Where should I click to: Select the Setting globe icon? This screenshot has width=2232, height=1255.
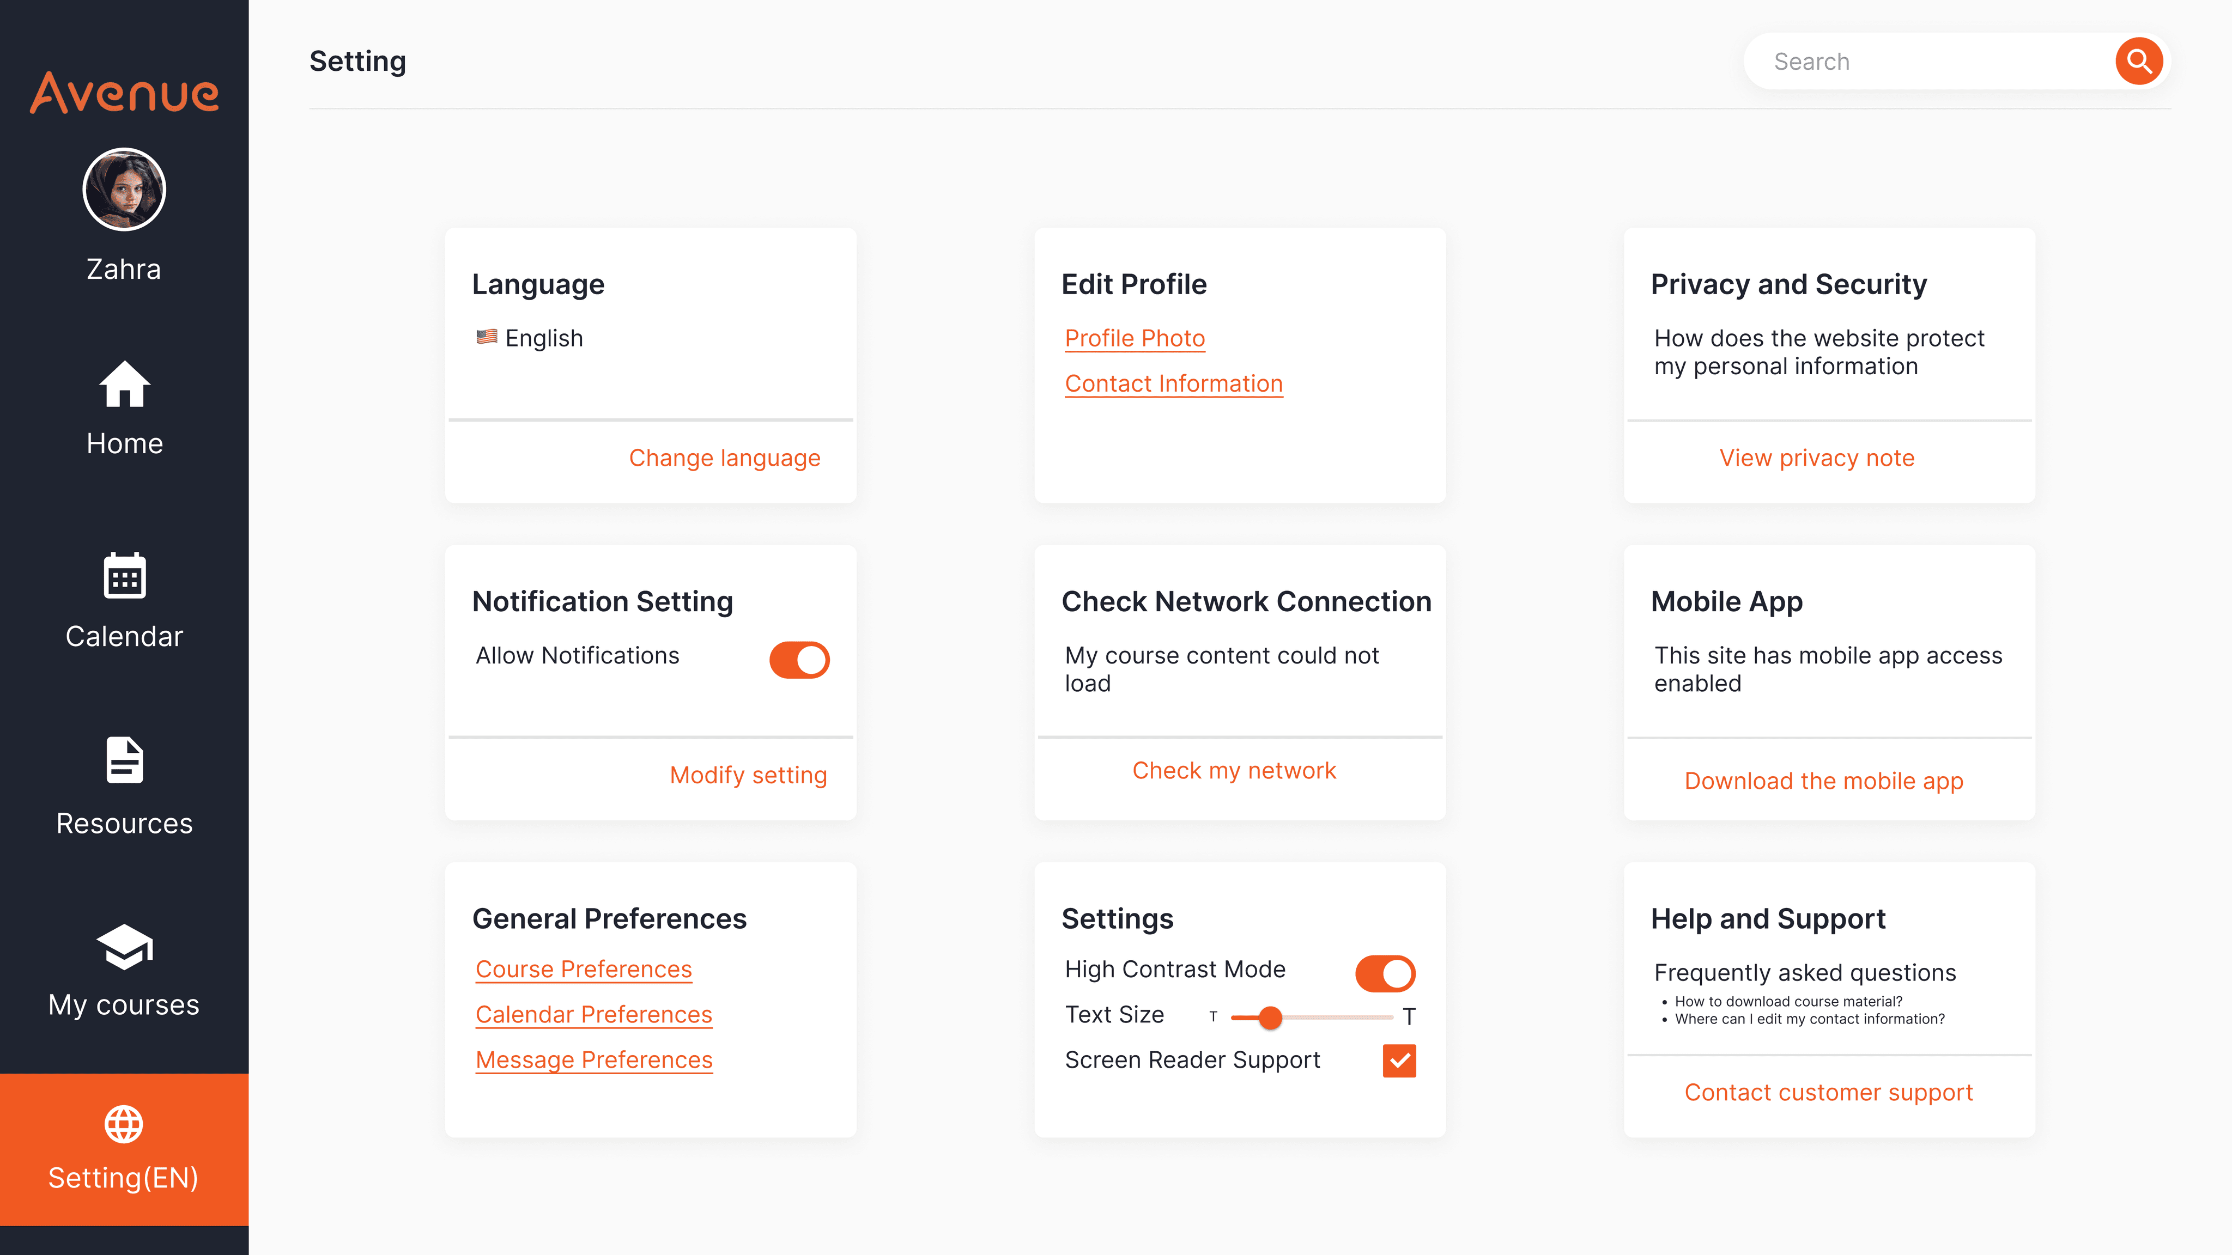click(x=124, y=1124)
